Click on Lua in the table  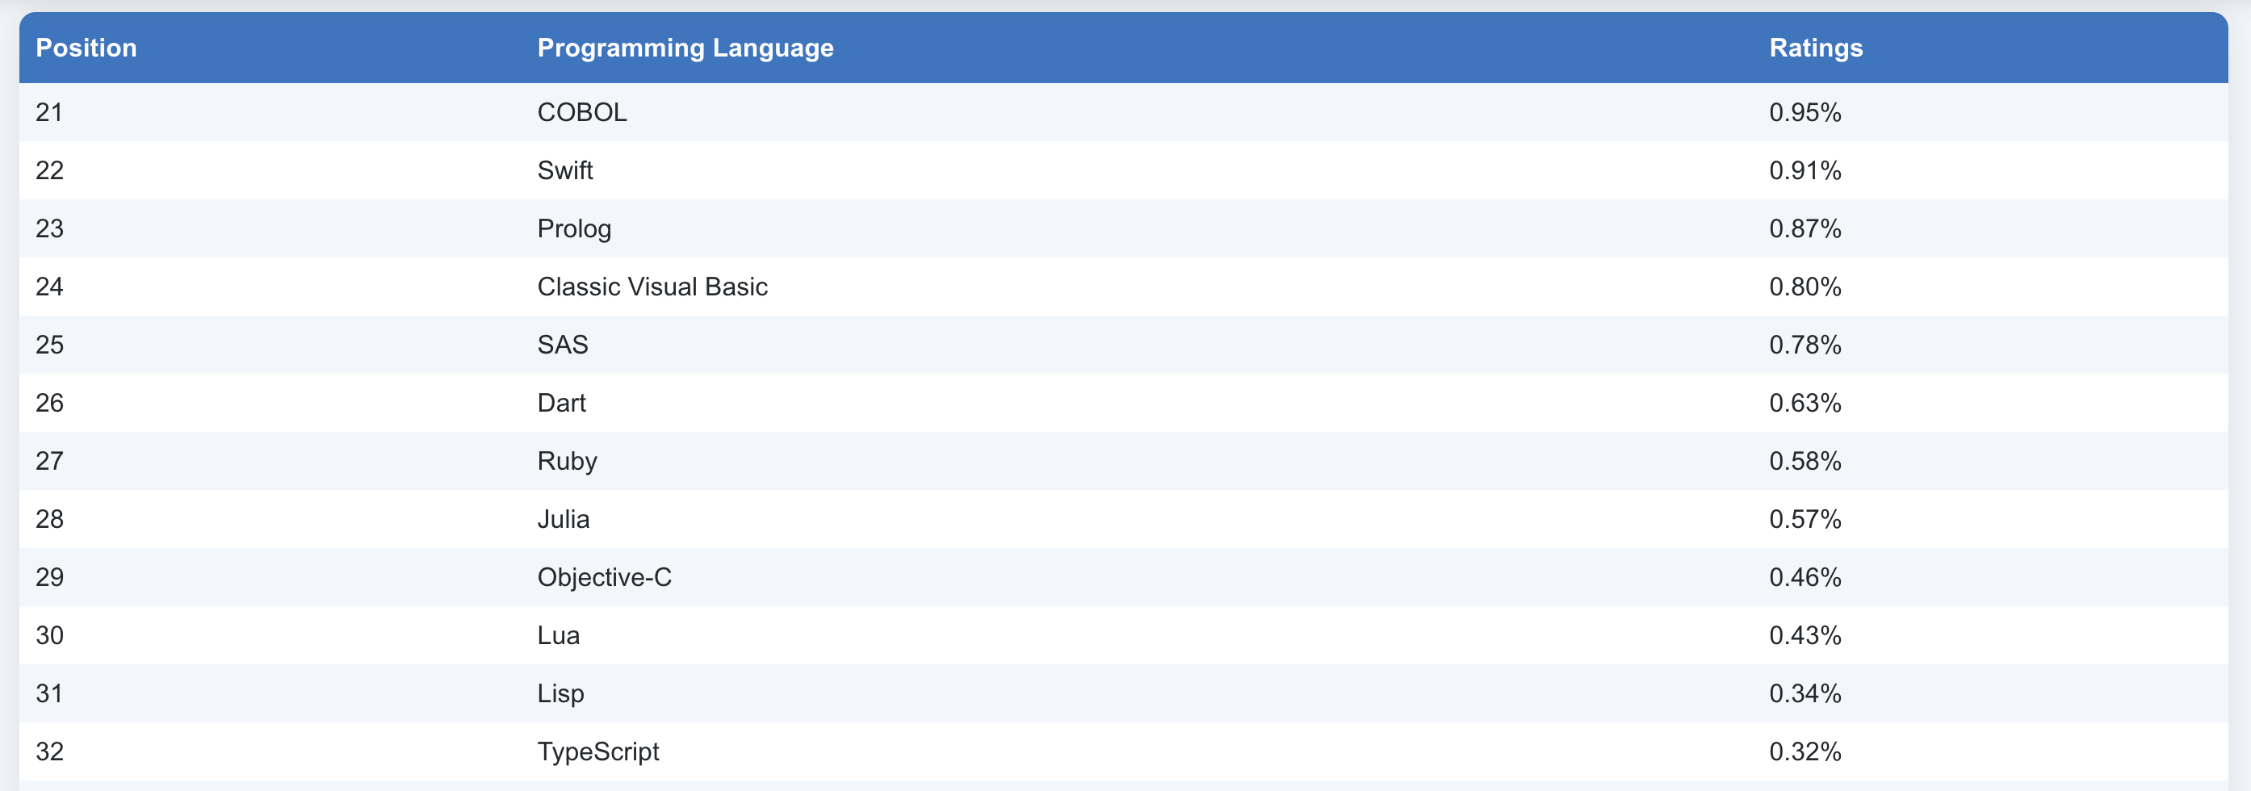[x=558, y=635]
